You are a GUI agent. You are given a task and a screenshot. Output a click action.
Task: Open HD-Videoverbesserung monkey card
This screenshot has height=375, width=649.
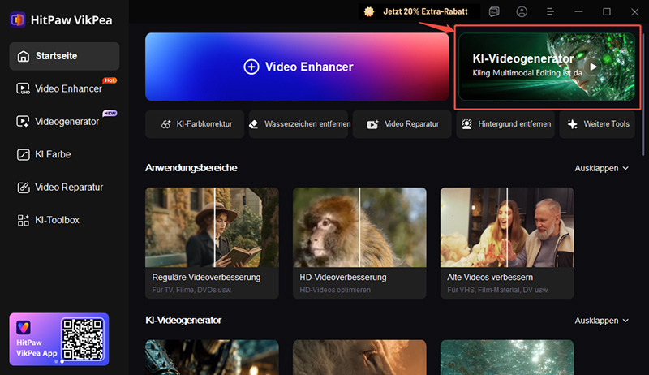(x=359, y=243)
